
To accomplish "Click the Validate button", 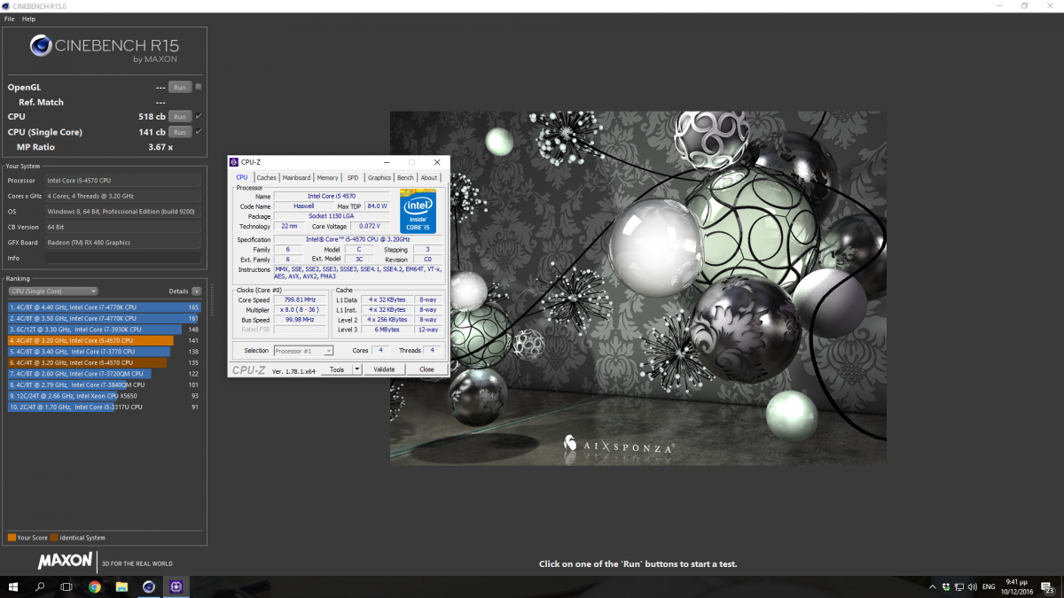I will pos(384,369).
